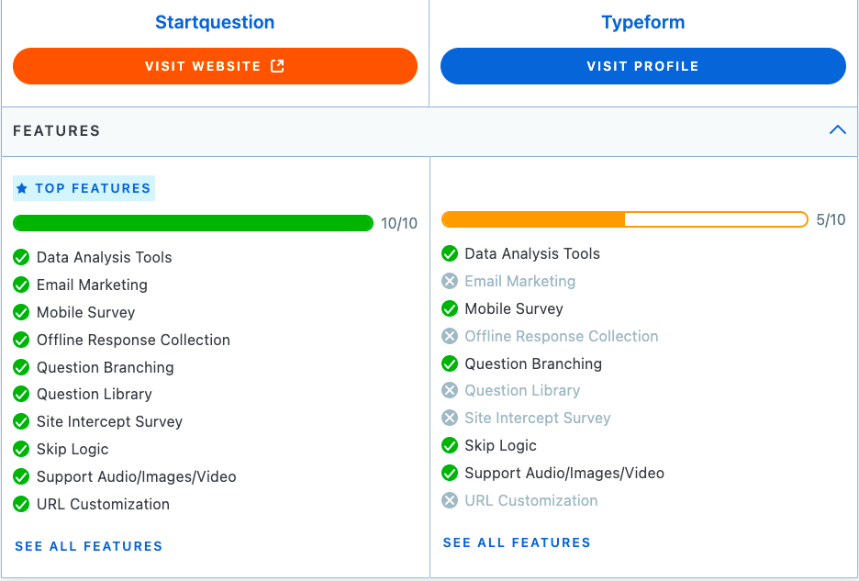Click the Features section header label
This screenshot has height=581, width=859.
pyautogui.click(x=56, y=131)
